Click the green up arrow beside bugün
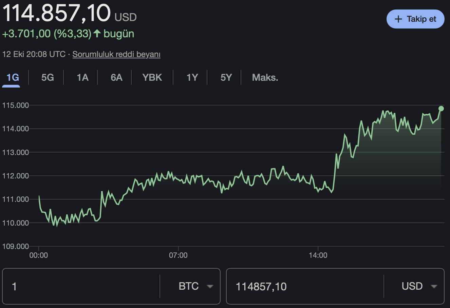The height and width of the screenshot is (308, 450). [97, 33]
